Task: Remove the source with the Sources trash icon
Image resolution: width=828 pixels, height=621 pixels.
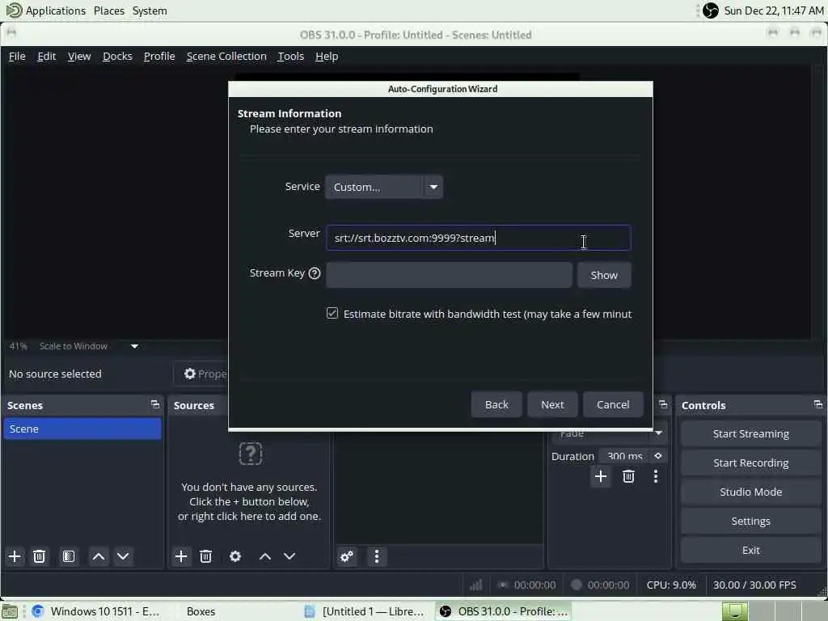Action: tap(205, 556)
